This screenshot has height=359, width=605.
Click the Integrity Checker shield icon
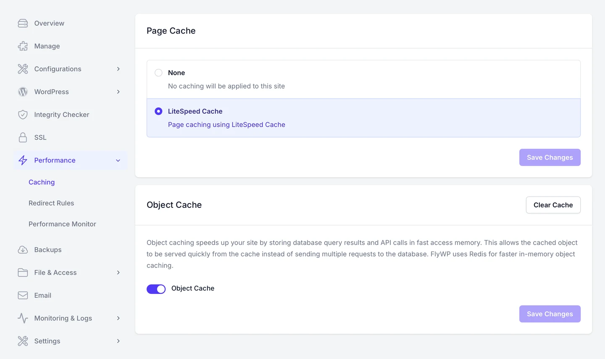coord(23,115)
